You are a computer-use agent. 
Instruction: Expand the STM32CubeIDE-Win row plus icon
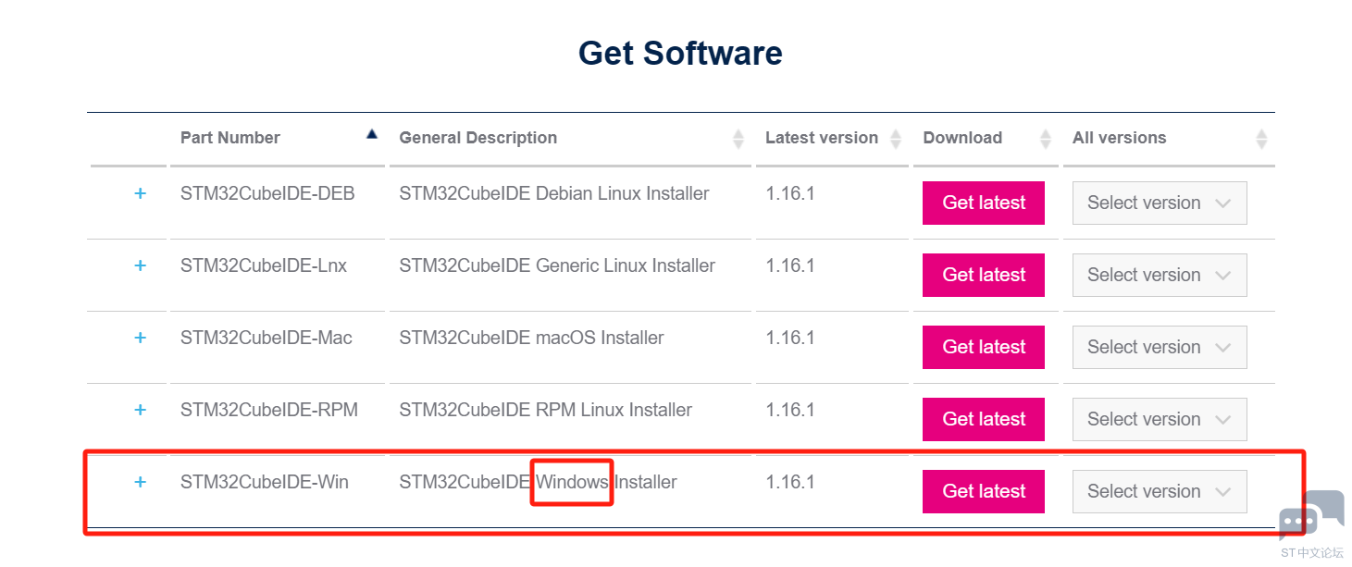click(140, 482)
